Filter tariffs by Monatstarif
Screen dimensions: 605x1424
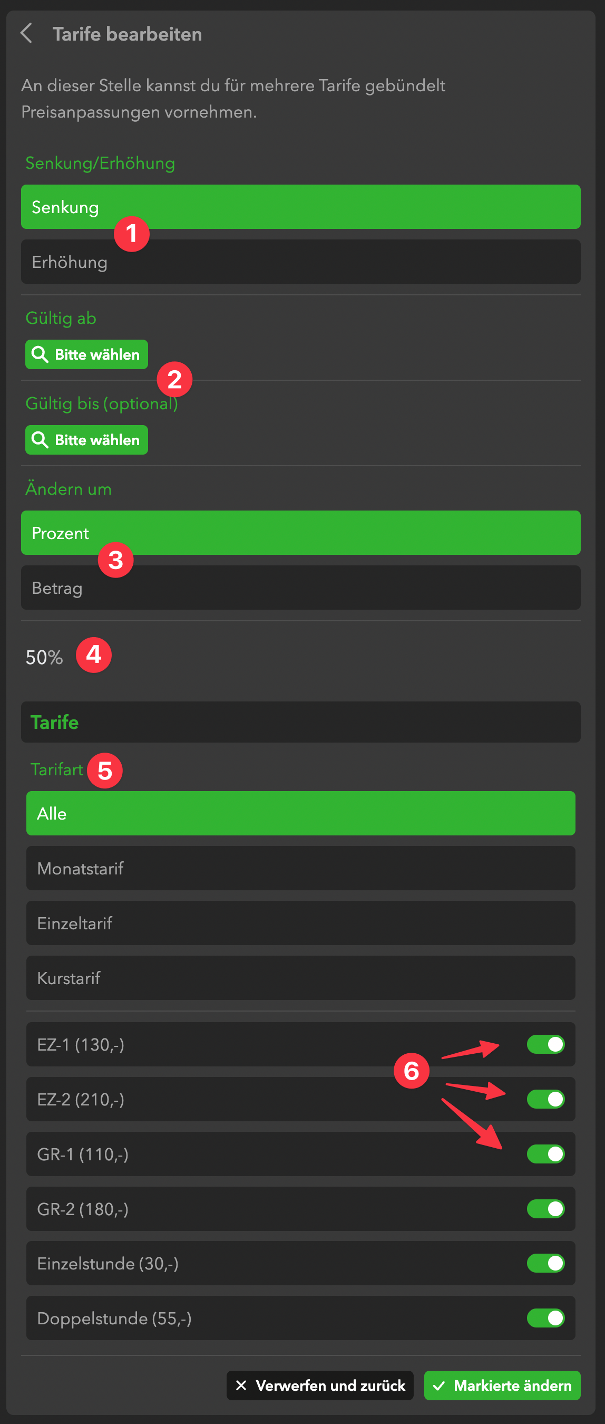coord(300,869)
